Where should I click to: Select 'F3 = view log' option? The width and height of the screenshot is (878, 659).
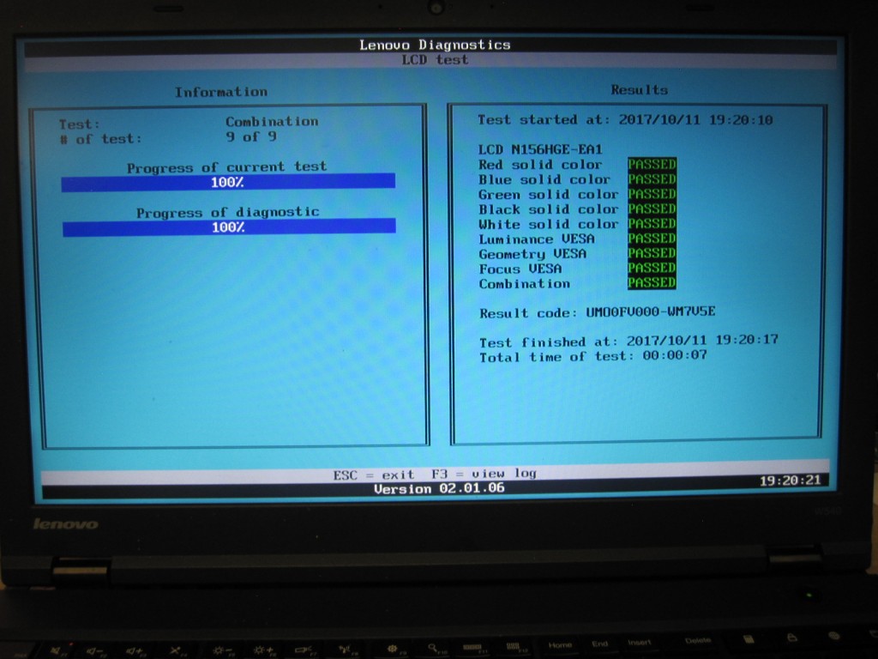click(484, 474)
